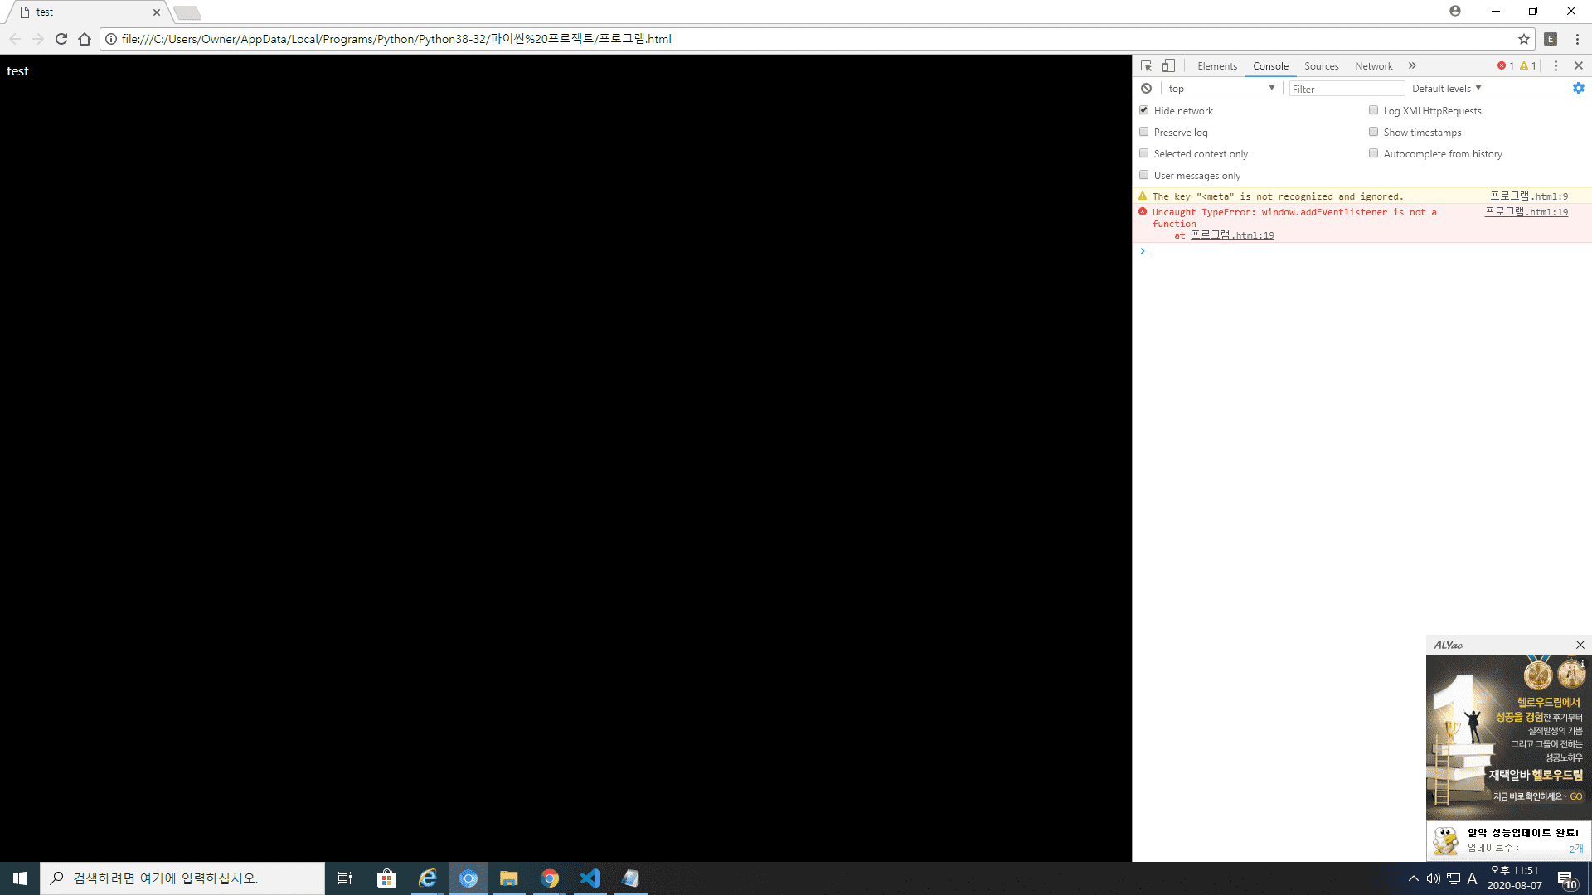Reload the page

pyautogui.click(x=61, y=39)
